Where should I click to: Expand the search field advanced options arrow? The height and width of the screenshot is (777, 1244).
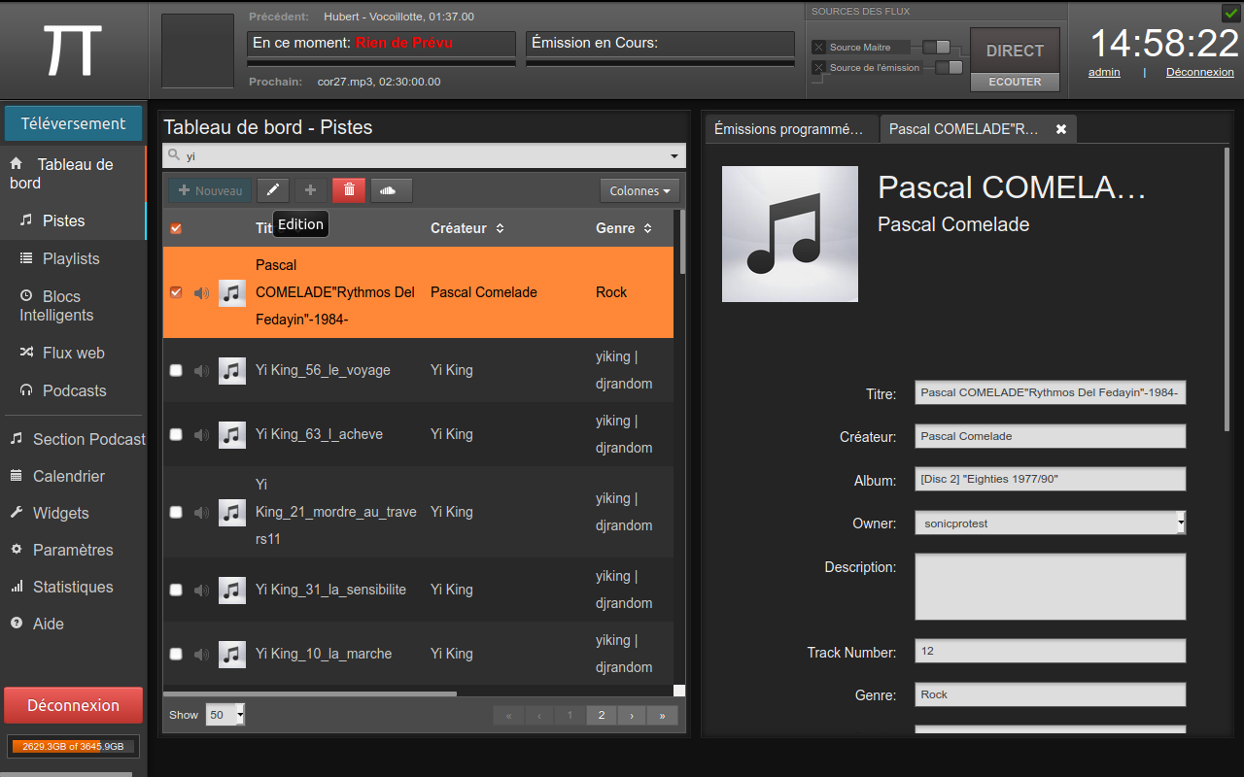pos(674,156)
